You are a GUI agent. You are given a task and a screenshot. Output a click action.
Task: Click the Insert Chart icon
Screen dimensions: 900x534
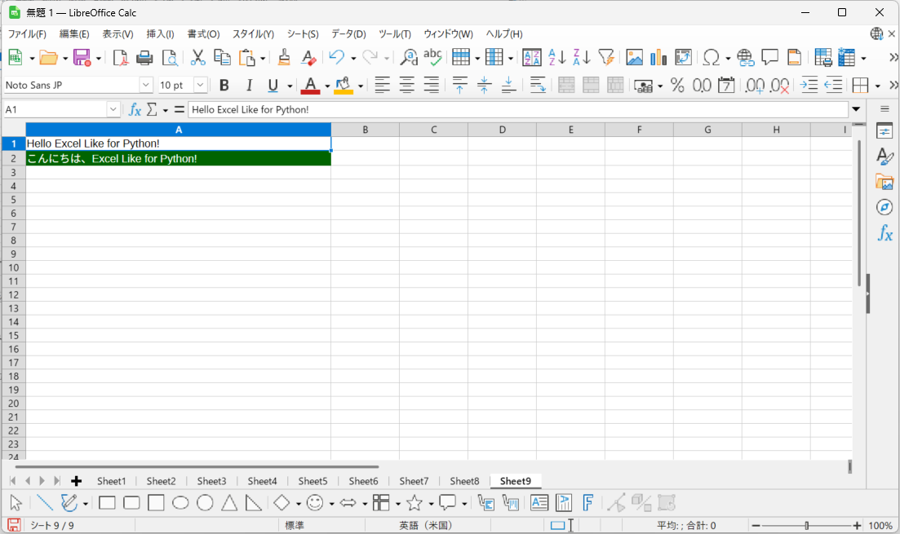(658, 57)
